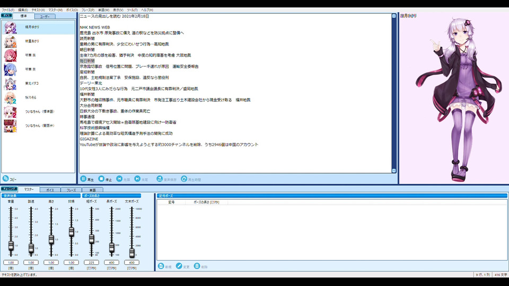Check duration with 再生時間 icon

coord(184,178)
